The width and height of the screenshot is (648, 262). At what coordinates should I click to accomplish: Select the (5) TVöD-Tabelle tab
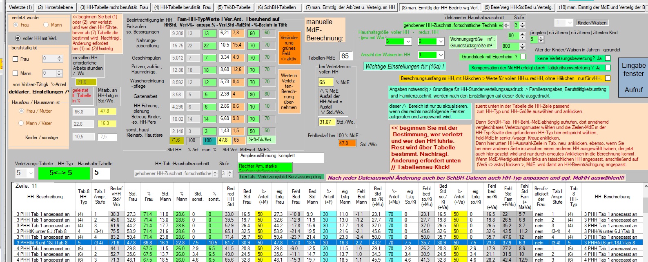point(234,7)
